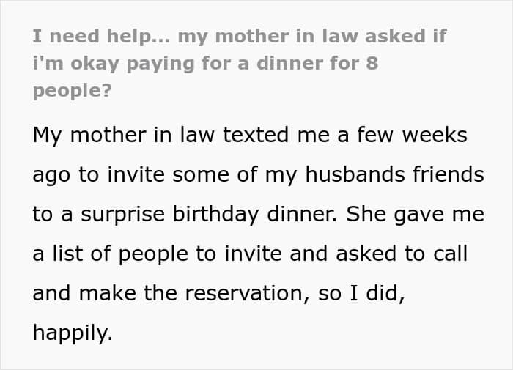
Task: Click the phrase 'make the reservation'
Action: coord(193,293)
